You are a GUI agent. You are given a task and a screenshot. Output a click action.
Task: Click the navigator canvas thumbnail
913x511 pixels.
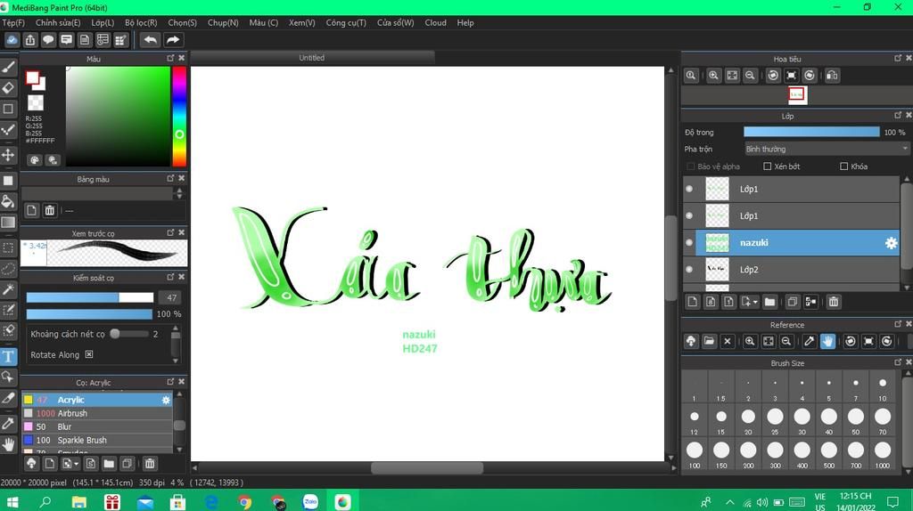(797, 94)
